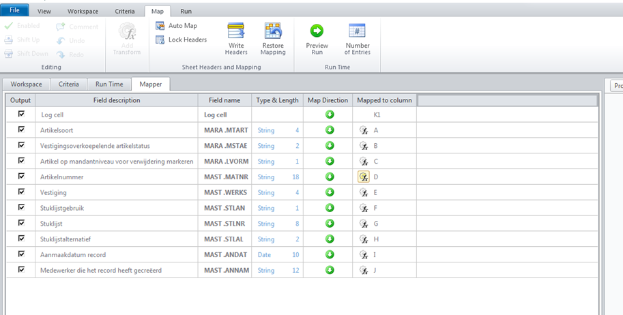This screenshot has height=315, width=623.
Task: Select the MARA .MSTAE field name cell
Action: [x=224, y=146]
